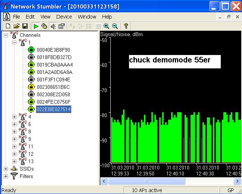Select access point 0019CBA0AAA4
This screenshot has height=194, width=242.
click(55, 65)
